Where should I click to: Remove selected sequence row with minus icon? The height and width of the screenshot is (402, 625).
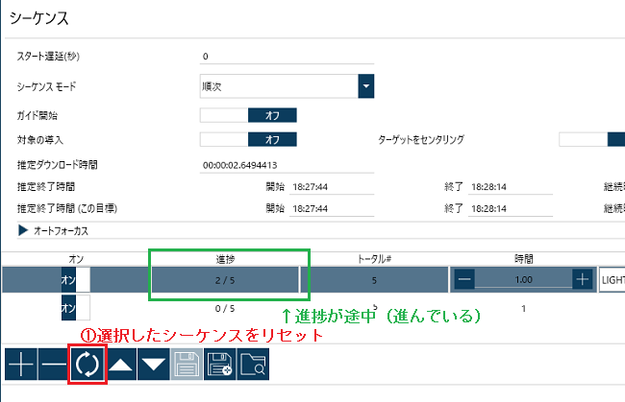point(54,364)
